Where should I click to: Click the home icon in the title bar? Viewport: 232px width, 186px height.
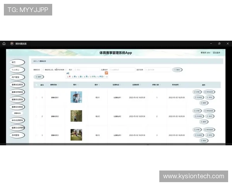[x=4, y=43]
